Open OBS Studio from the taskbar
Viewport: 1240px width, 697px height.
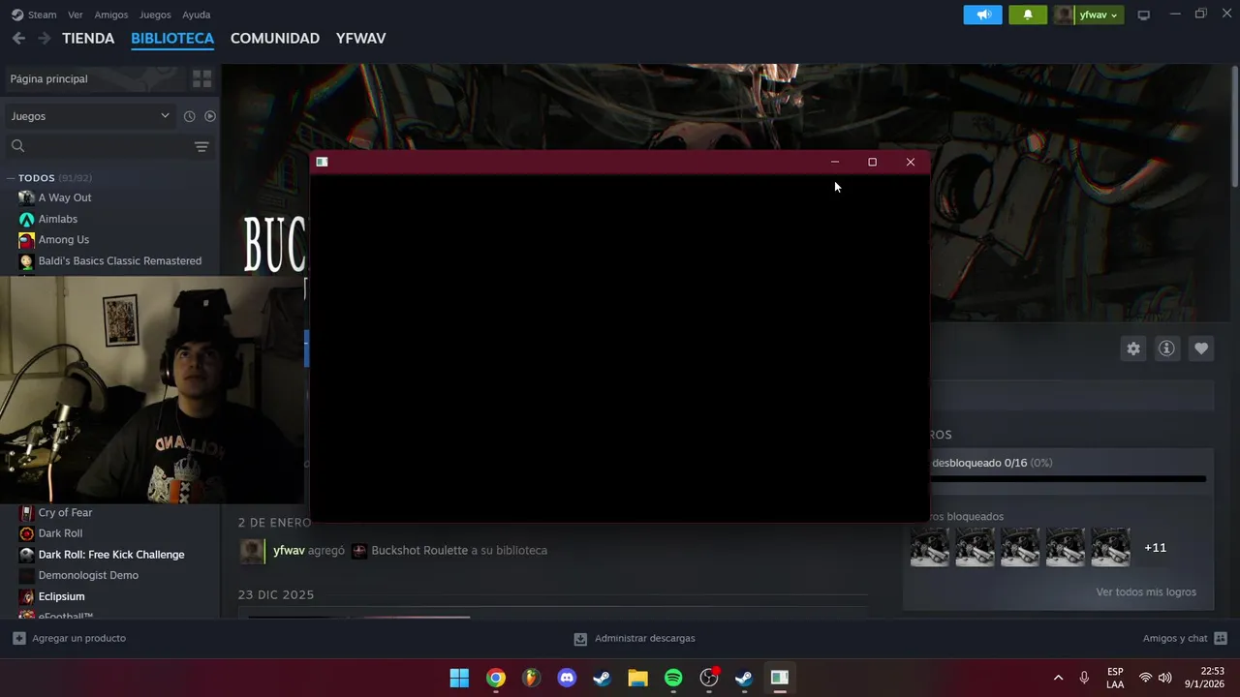pos(709,678)
